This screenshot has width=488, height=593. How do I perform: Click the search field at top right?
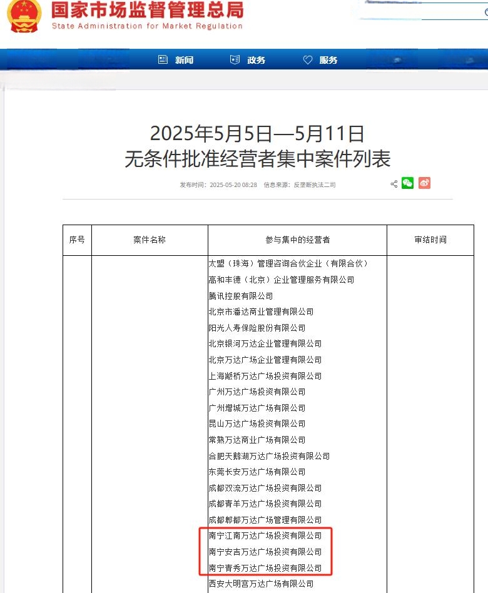click(x=424, y=11)
